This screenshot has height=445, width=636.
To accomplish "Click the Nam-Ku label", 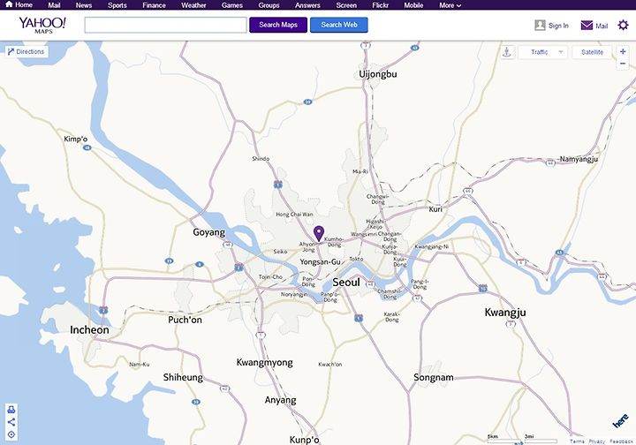I will (140, 365).
